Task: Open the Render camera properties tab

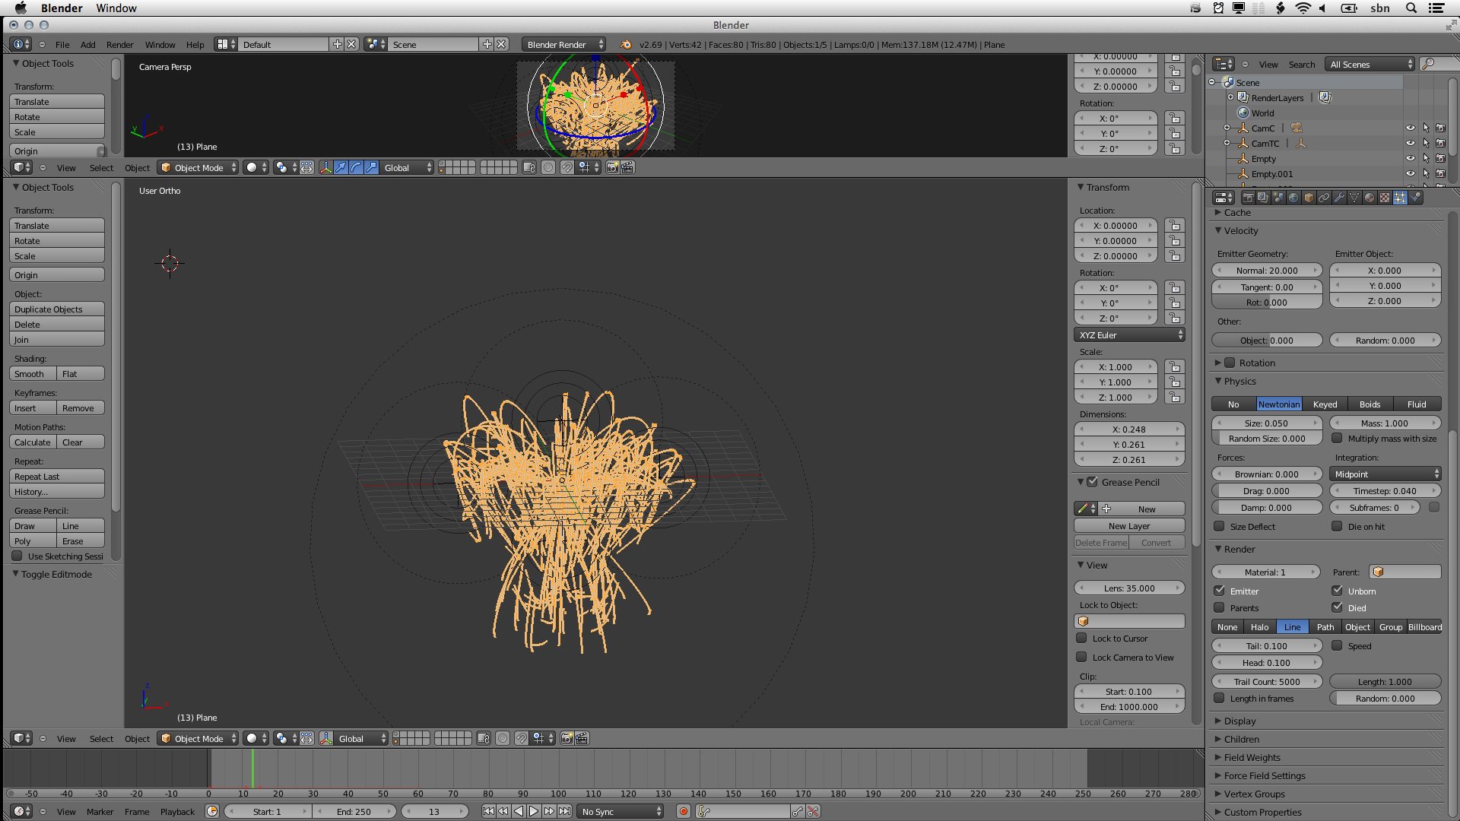Action: (x=1248, y=198)
